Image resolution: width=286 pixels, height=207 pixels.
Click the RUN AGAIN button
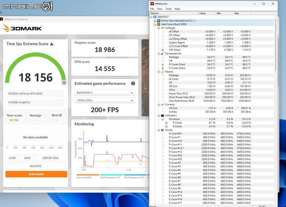click(x=36, y=174)
